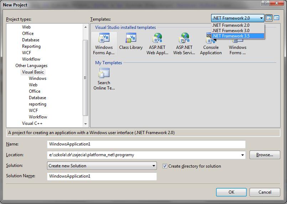
Task: Select Web under Visual Basic
Action: tap(33, 85)
